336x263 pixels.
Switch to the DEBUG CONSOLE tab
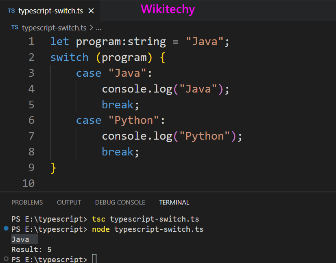[x=120, y=202]
